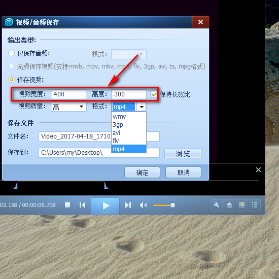The height and width of the screenshot is (279, 279).
Task: Close the clip panel with X icon
Action: pyautogui.click(x=258, y=169)
